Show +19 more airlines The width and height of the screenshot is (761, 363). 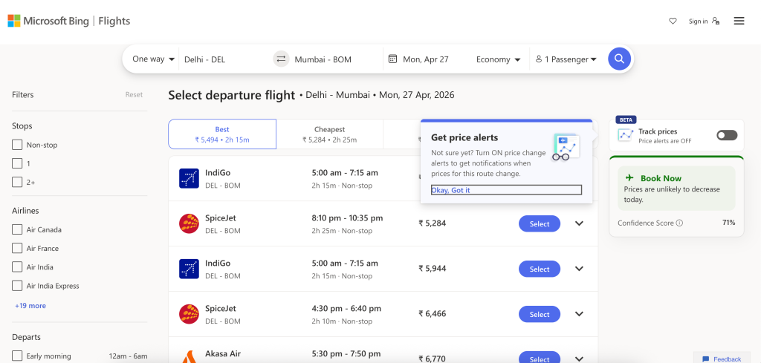point(30,306)
